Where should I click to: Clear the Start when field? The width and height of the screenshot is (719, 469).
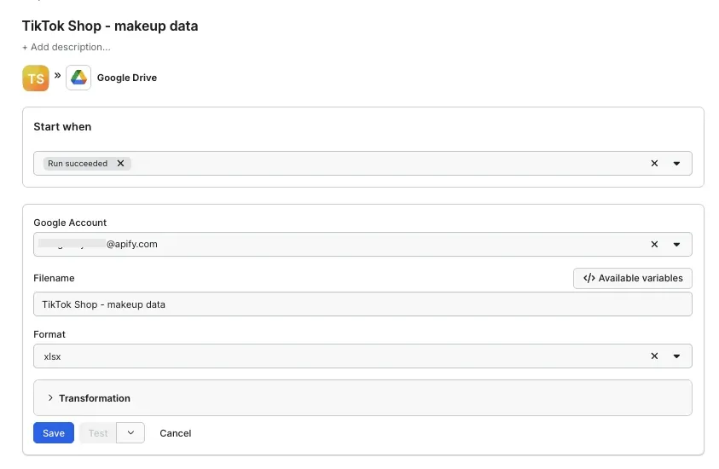tap(654, 163)
